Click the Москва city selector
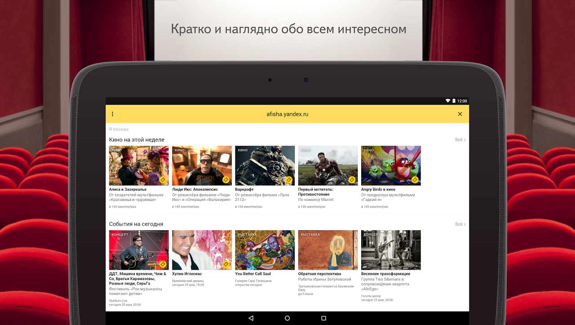The image size is (575, 325). [x=119, y=129]
